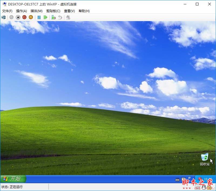This screenshot has height=191, width=216.
Task: Open the 剪贴板(C) menu
Action: [x=53, y=11]
